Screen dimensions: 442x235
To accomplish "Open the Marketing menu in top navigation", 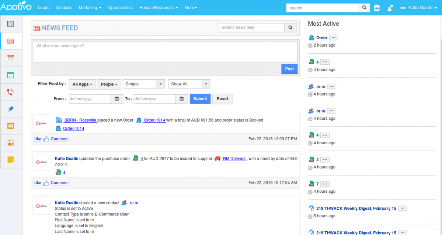I will 90,8.
